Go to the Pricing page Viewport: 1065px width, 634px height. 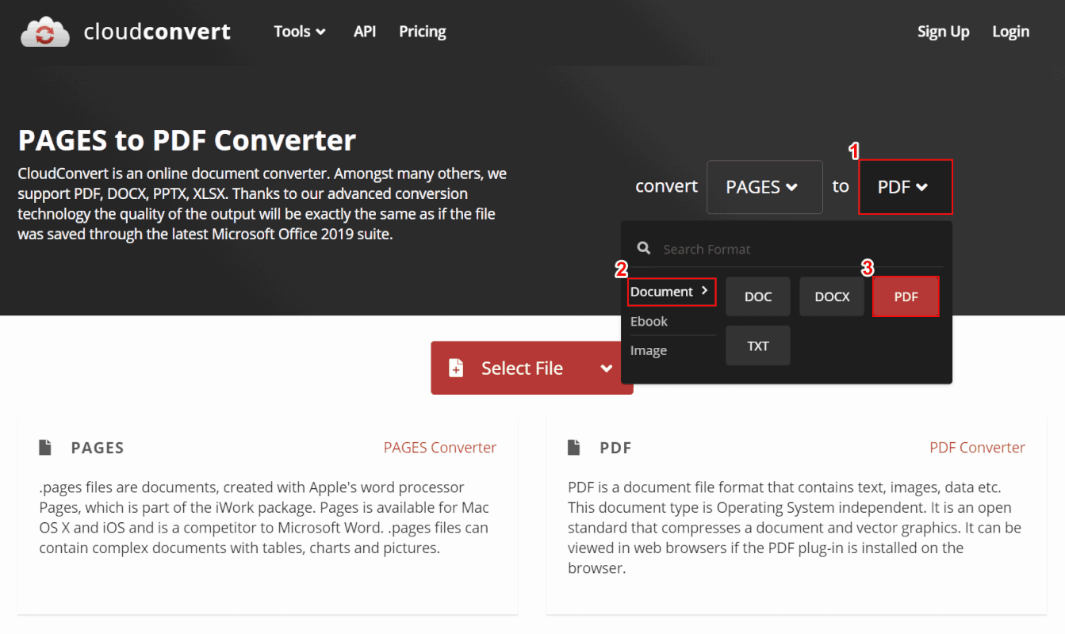[423, 32]
